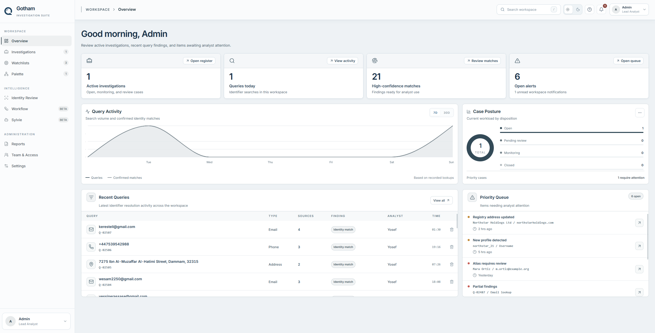
Task: Go to Palette in the sidebar
Action: [36, 74]
